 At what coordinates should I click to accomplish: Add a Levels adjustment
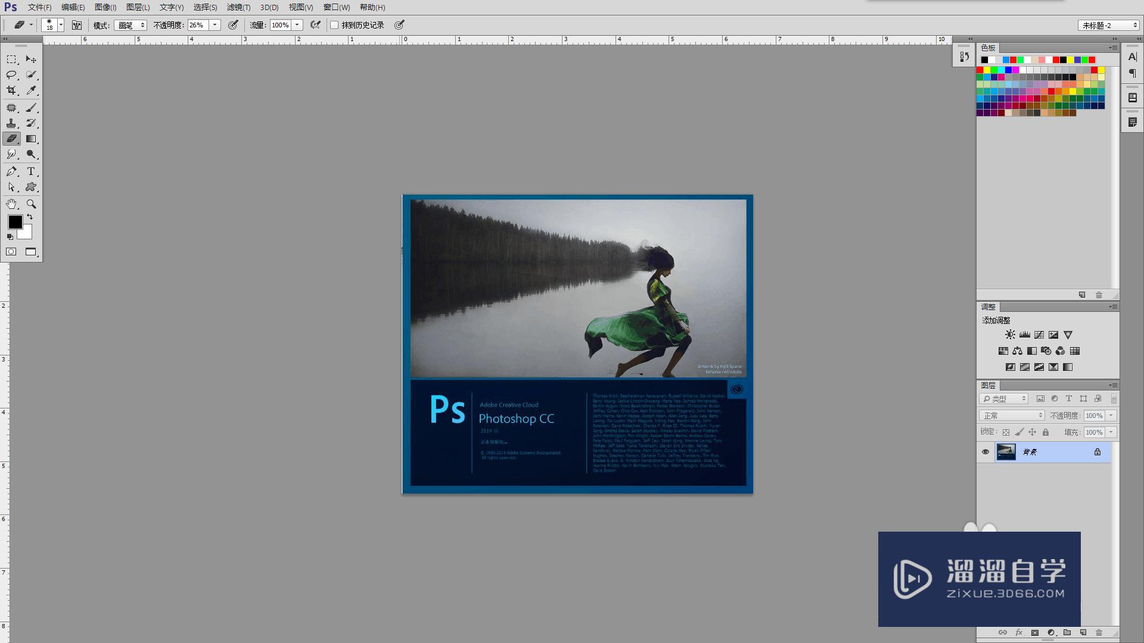pos(1024,335)
